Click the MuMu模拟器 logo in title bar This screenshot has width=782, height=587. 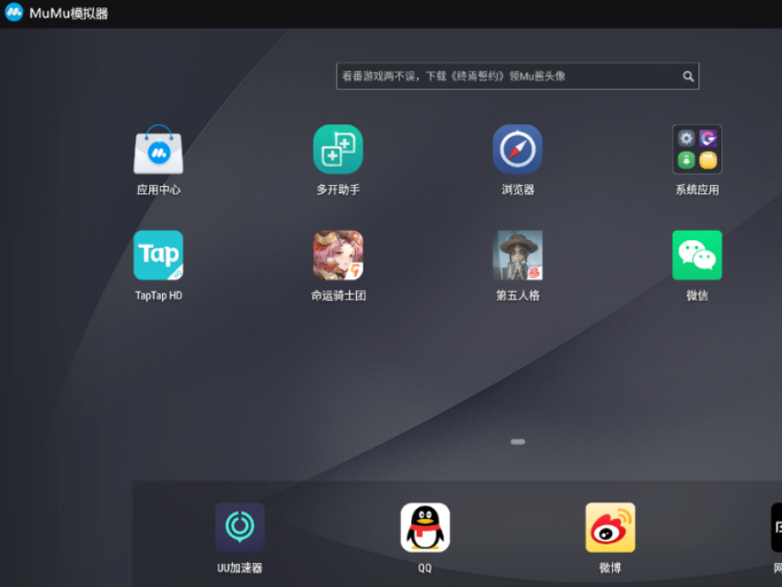(14, 13)
